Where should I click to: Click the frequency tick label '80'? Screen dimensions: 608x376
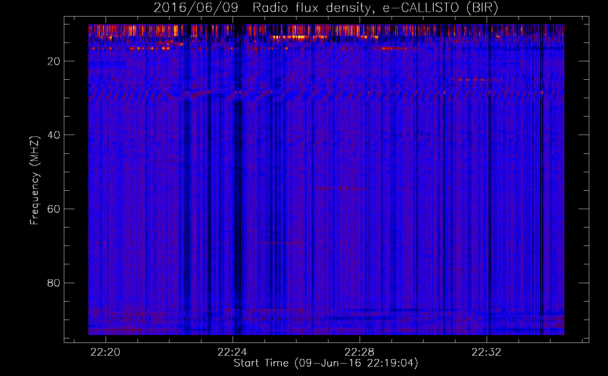(x=54, y=283)
